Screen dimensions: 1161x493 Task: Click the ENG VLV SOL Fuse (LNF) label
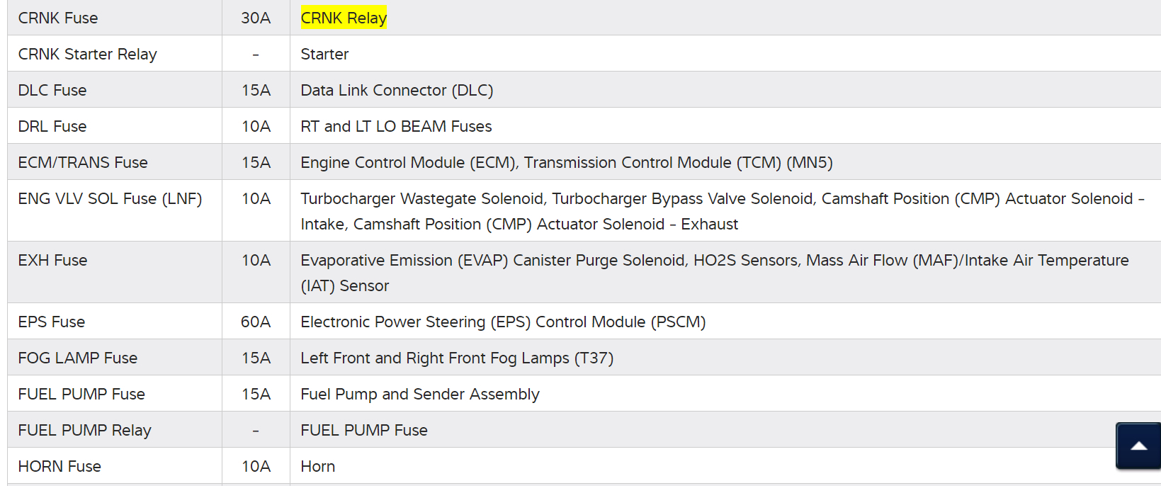click(110, 199)
